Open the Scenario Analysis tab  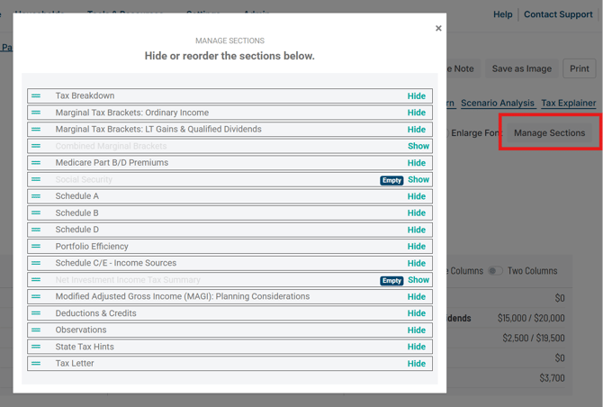coord(498,104)
